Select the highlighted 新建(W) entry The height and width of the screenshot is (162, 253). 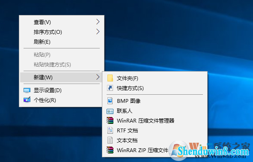point(61,78)
